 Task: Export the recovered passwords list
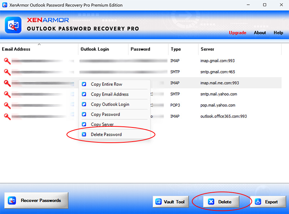[268, 202]
